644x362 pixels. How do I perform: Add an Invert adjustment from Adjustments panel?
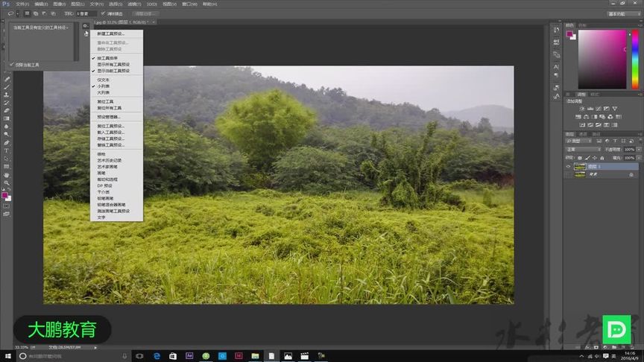(x=582, y=125)
